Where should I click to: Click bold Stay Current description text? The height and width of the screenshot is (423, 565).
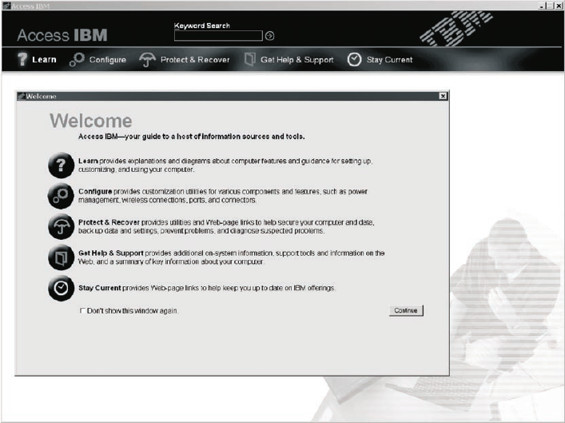[100, 288]
